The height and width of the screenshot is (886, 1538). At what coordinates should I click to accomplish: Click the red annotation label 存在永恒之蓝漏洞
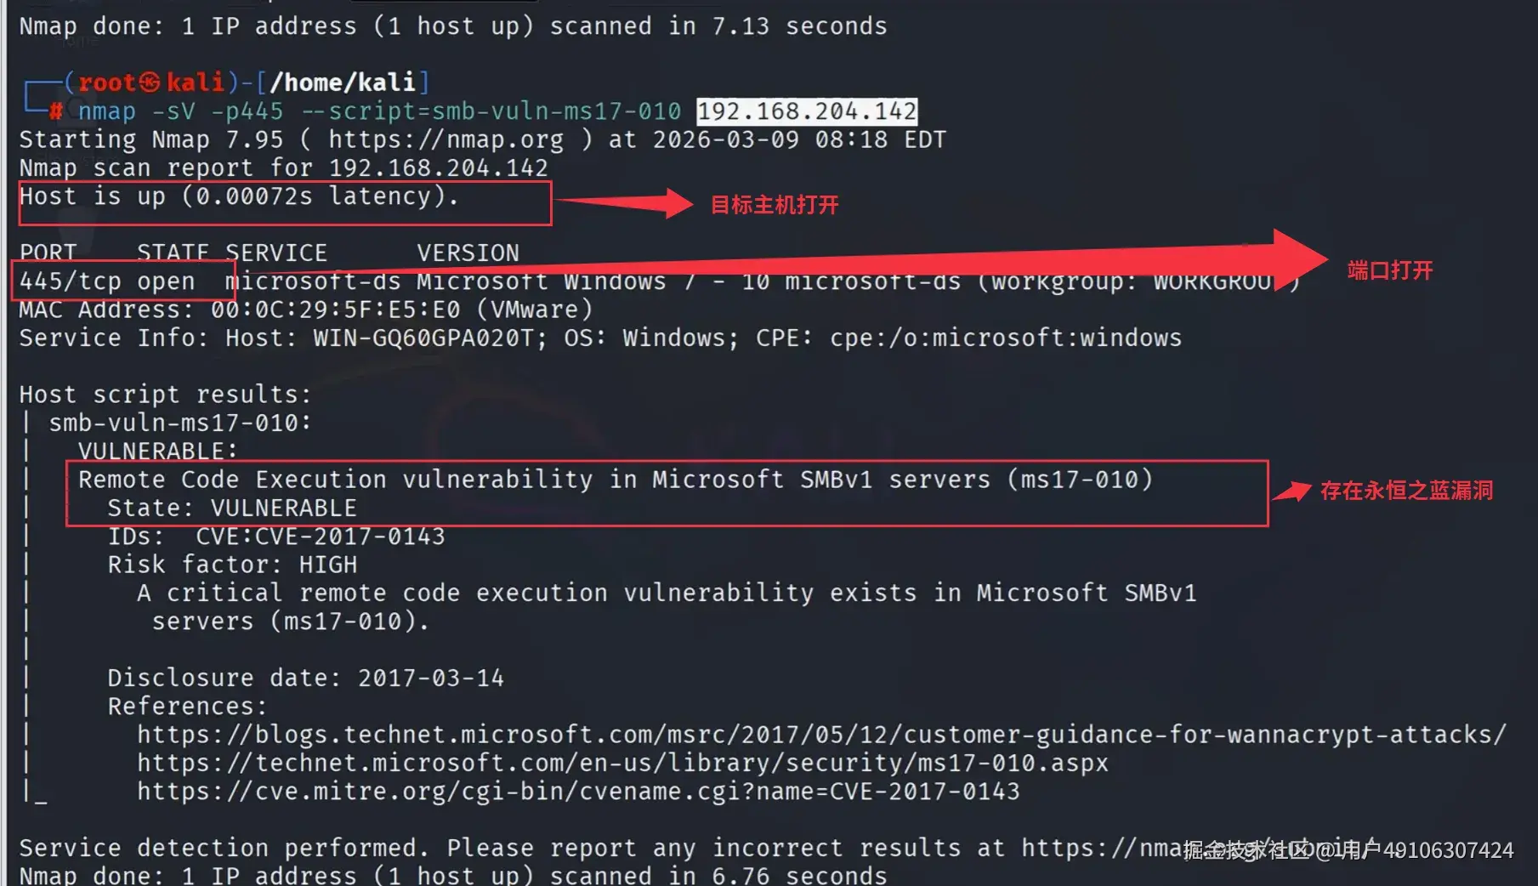1406,491
